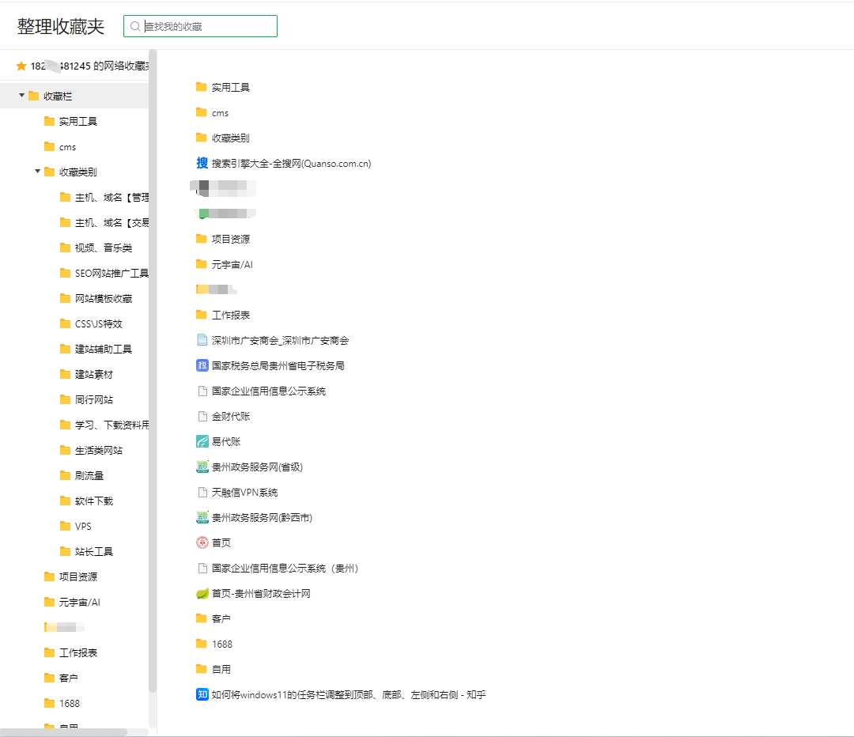
Task: Select 元宇宙/AI in the left tree
Action: click(80, 602)
